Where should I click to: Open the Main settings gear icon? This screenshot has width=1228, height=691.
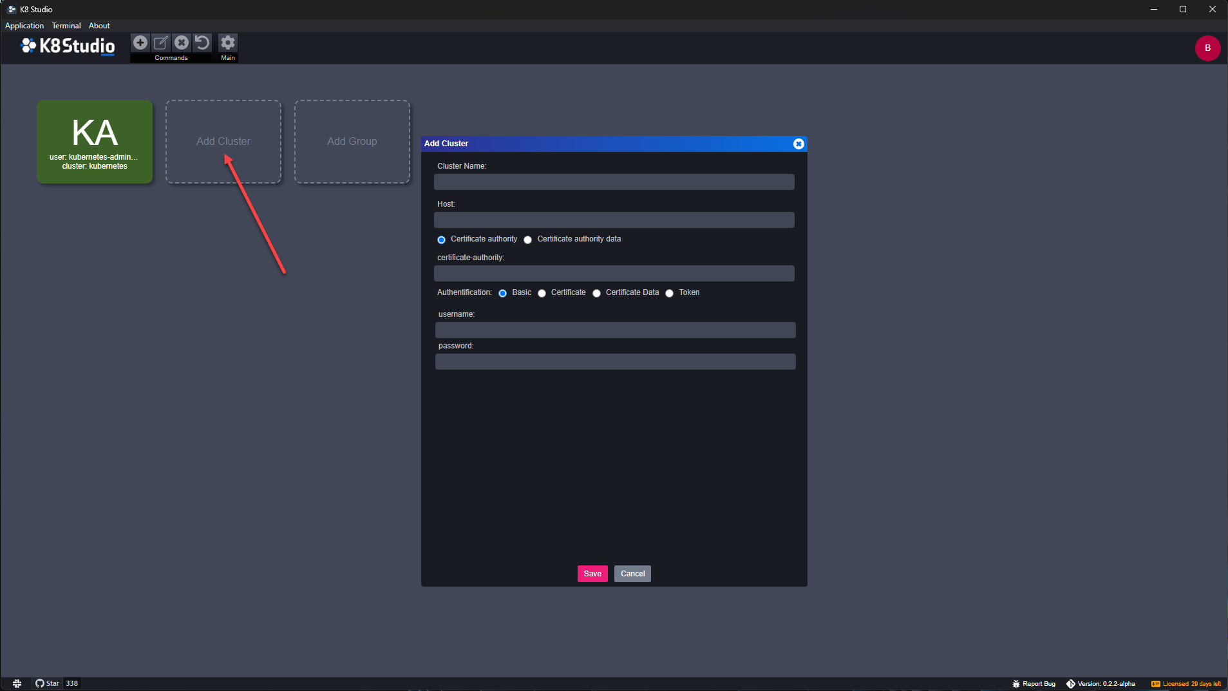[228, 43]
